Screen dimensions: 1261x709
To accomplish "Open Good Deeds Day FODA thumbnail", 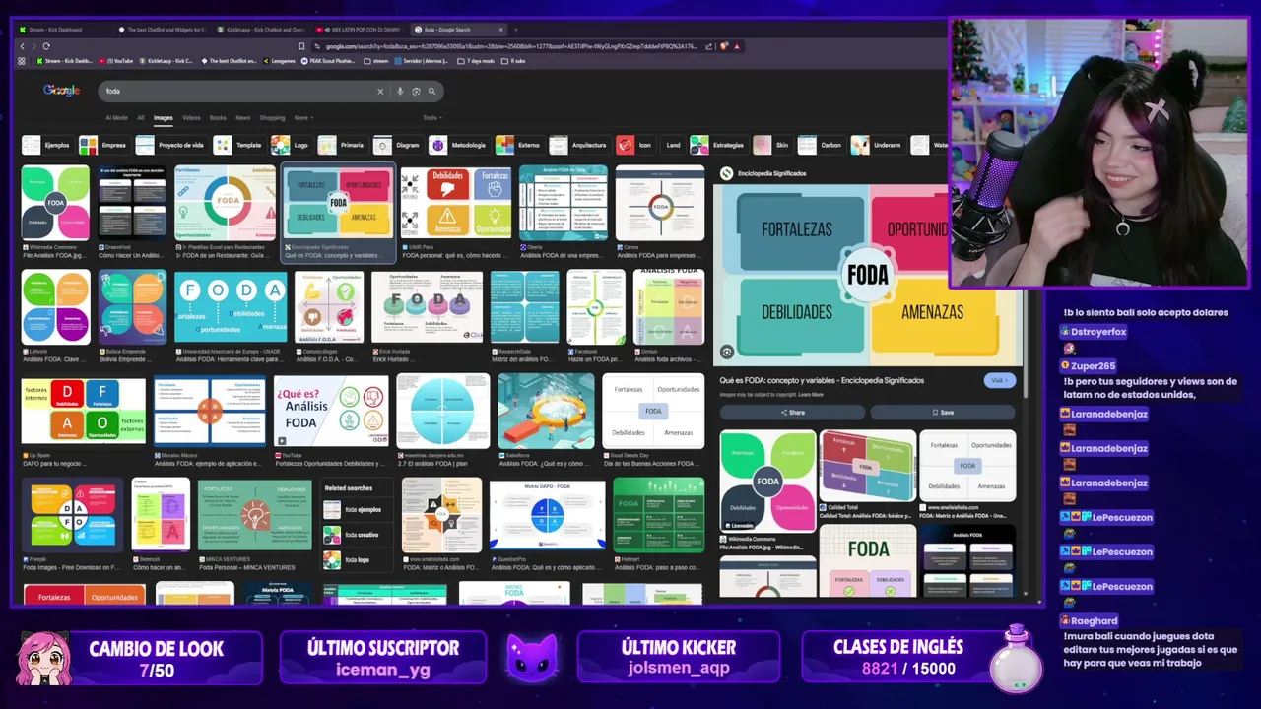I will [653, 412].
